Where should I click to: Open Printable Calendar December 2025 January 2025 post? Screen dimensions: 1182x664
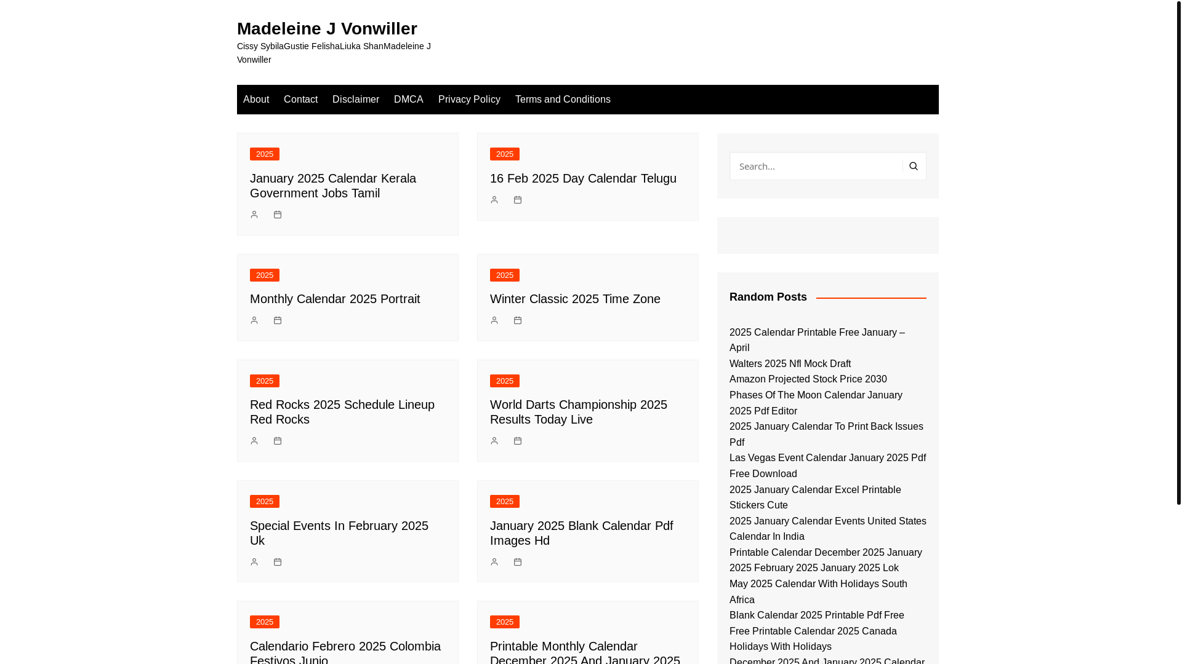point(826,560)
